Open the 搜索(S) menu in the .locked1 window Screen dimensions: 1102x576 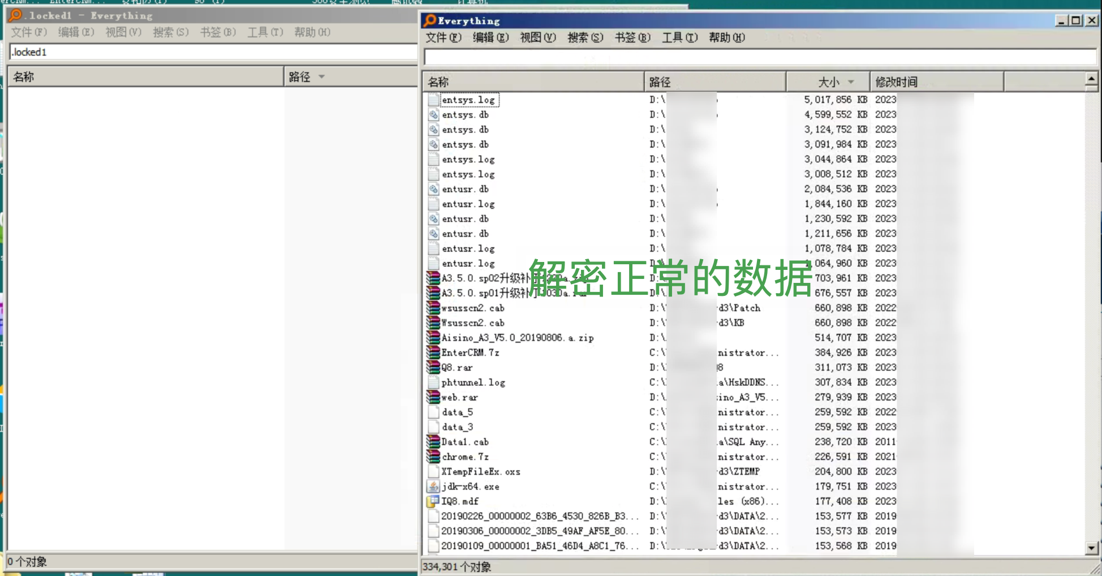coord(170,32)
